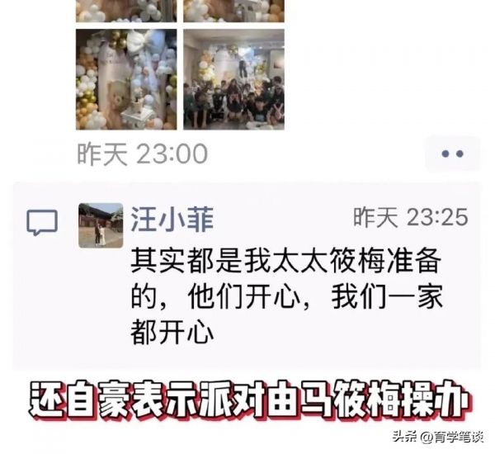Tap the comment line 其实都是我太太筱梅准备
This screenshot has width=495, height=454.
(286, 262)
